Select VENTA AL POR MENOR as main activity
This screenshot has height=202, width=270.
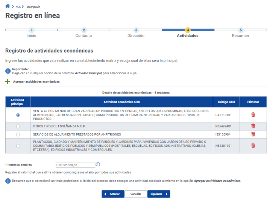click(x=18, y=115)
